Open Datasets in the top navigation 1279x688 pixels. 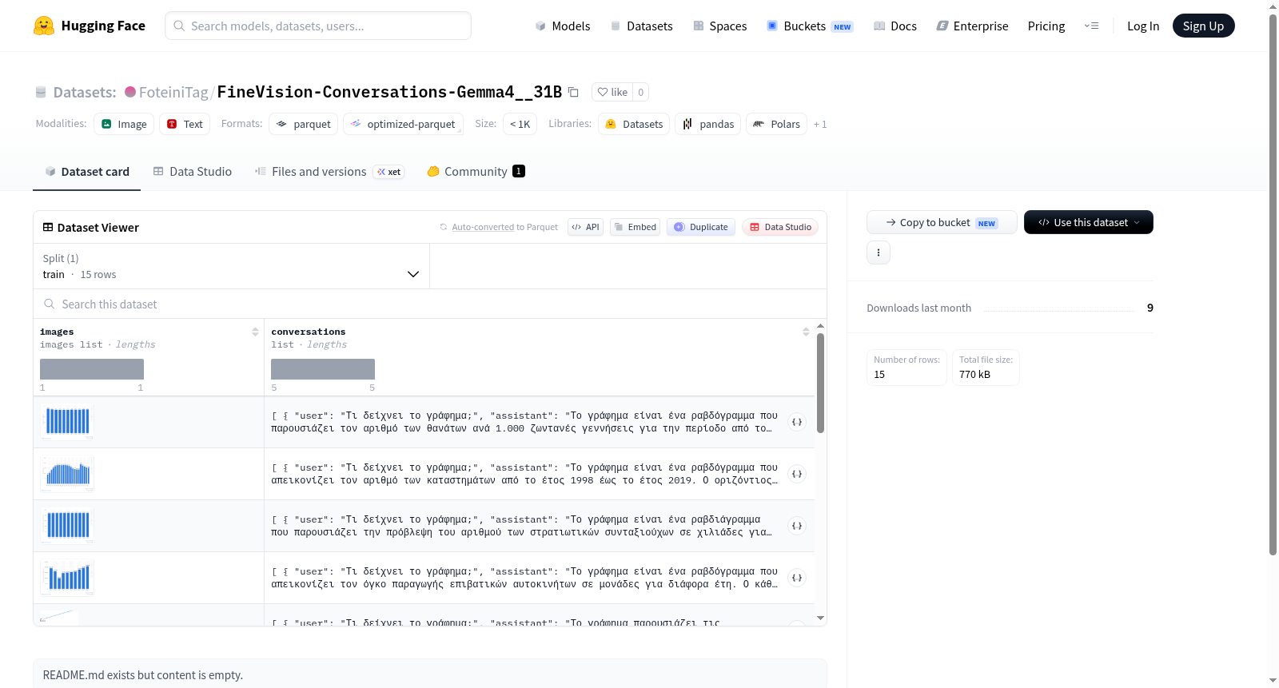coord(642,26)
